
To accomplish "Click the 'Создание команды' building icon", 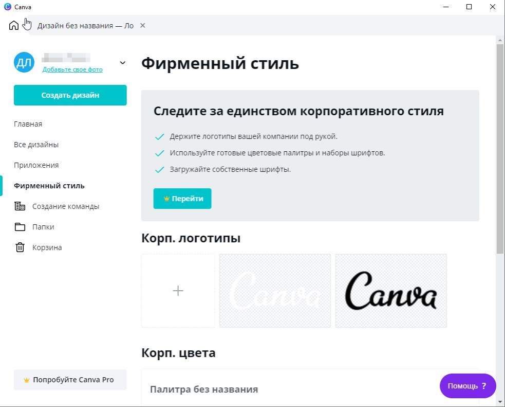I will pyautogui.click(x=20, y=206).
